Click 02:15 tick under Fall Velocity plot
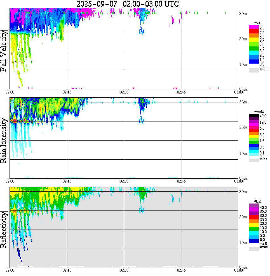Viewport: 270px width, 276px height. [x=67, y=92]
